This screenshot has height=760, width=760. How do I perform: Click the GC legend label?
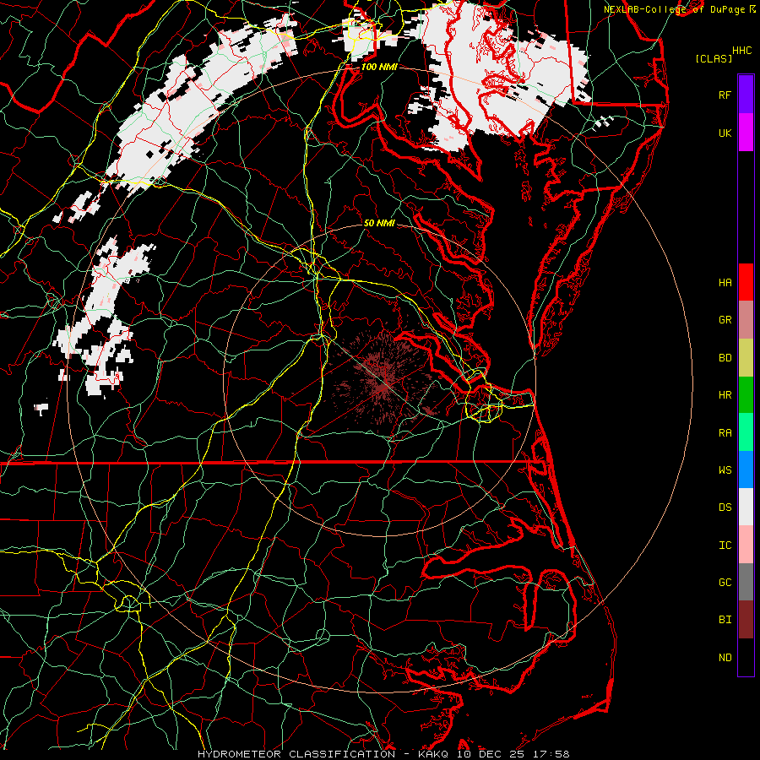point(725,583)
